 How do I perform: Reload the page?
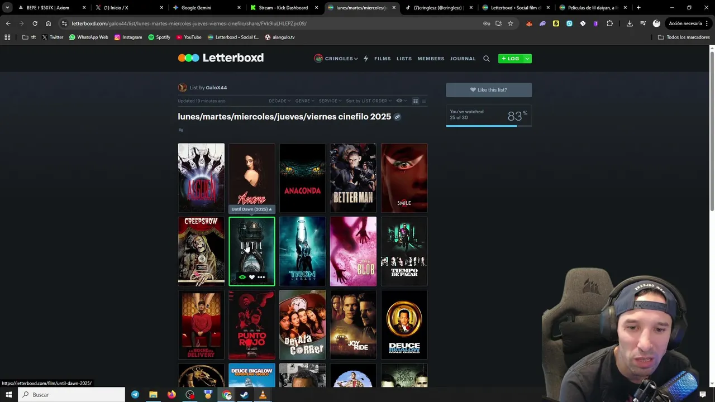35,23
